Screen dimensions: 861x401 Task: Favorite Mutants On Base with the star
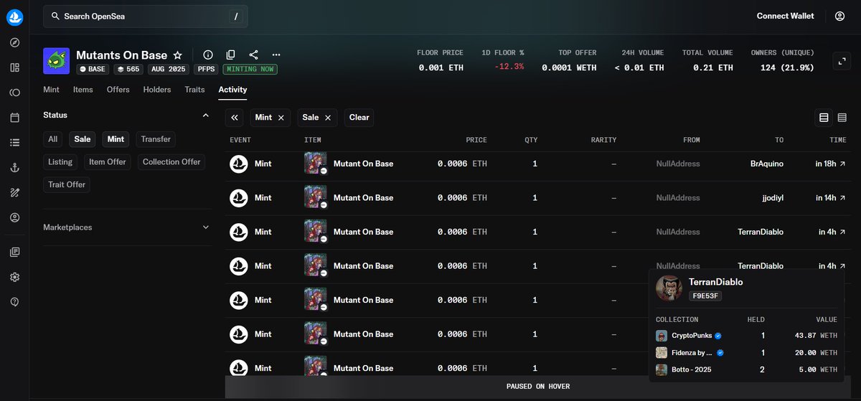tap(178, 55)
